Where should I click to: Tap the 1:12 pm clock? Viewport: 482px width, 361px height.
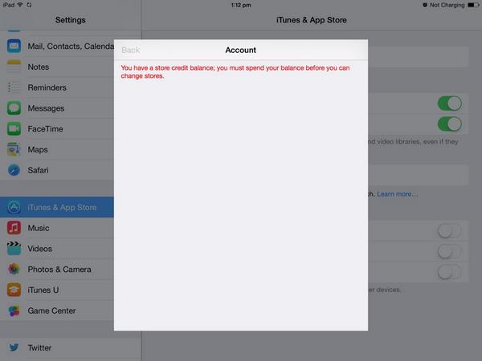(241, 5)
